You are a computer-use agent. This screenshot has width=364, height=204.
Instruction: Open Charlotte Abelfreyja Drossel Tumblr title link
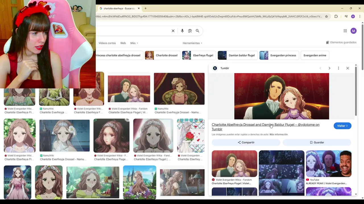265,127
